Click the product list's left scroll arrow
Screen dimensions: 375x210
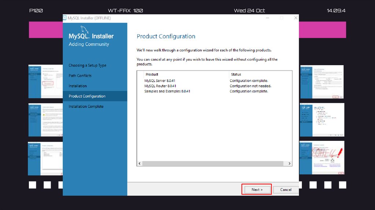coord(140,164)
